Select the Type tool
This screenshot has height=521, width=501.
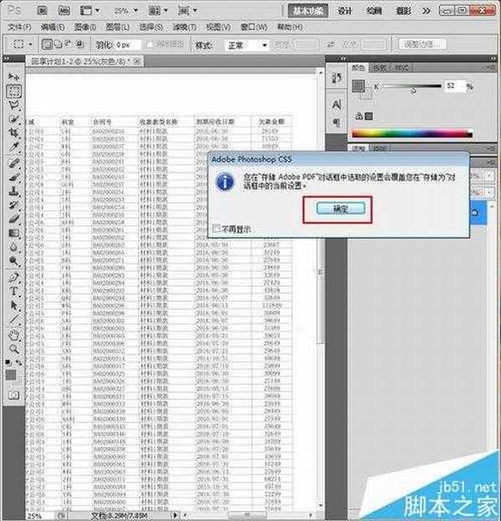click(14, 291)
